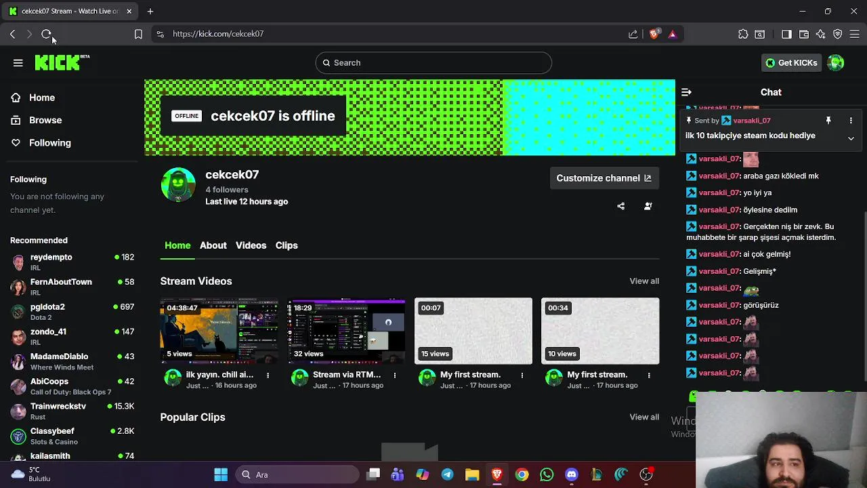This screenshot has width=867, height=488.
Task: Open the Brave main menu
Action: pos(855,34)
